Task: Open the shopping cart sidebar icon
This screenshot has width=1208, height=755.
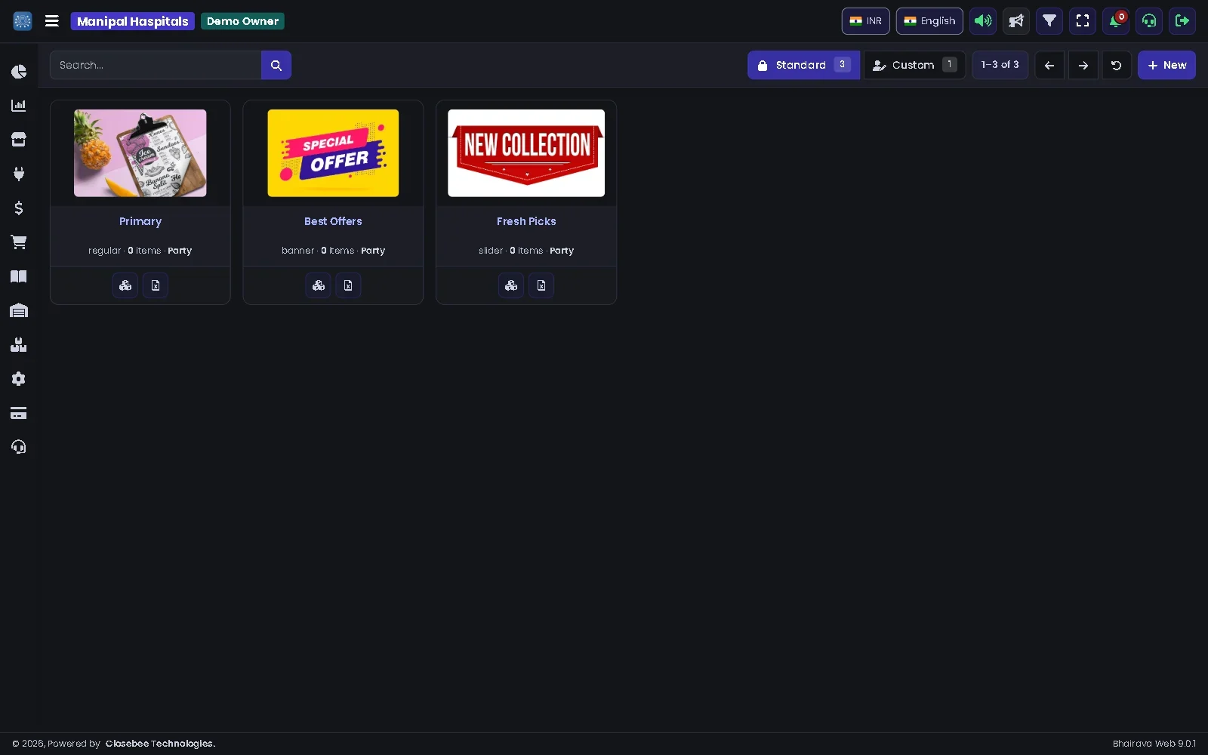Action: 19,242
